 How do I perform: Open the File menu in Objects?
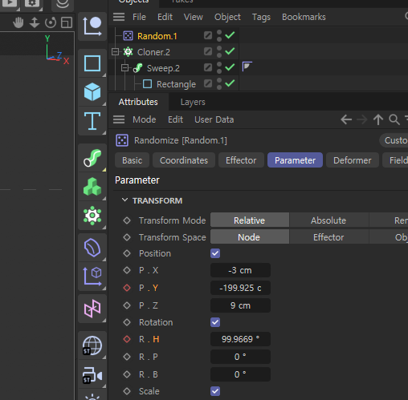pyautogui.click(x=139, y=17)
